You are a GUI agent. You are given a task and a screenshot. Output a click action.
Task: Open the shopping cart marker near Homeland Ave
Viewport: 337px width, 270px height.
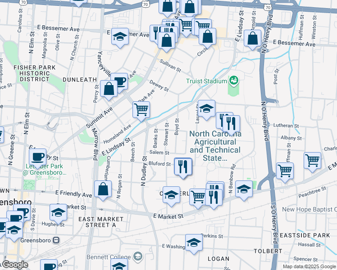pyautogui.click(x=141, y=109)
